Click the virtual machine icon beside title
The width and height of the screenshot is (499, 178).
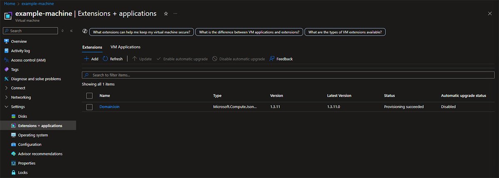coord(8,16)
